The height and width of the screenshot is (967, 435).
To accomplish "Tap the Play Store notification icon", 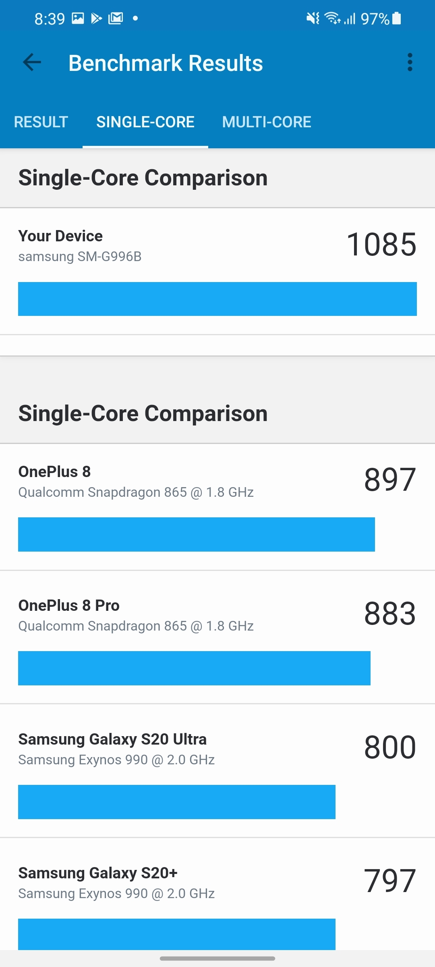I will (97, 18).
